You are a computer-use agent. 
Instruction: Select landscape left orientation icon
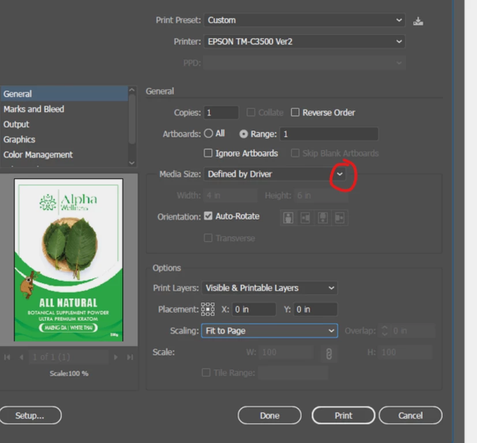coord(305,218)
